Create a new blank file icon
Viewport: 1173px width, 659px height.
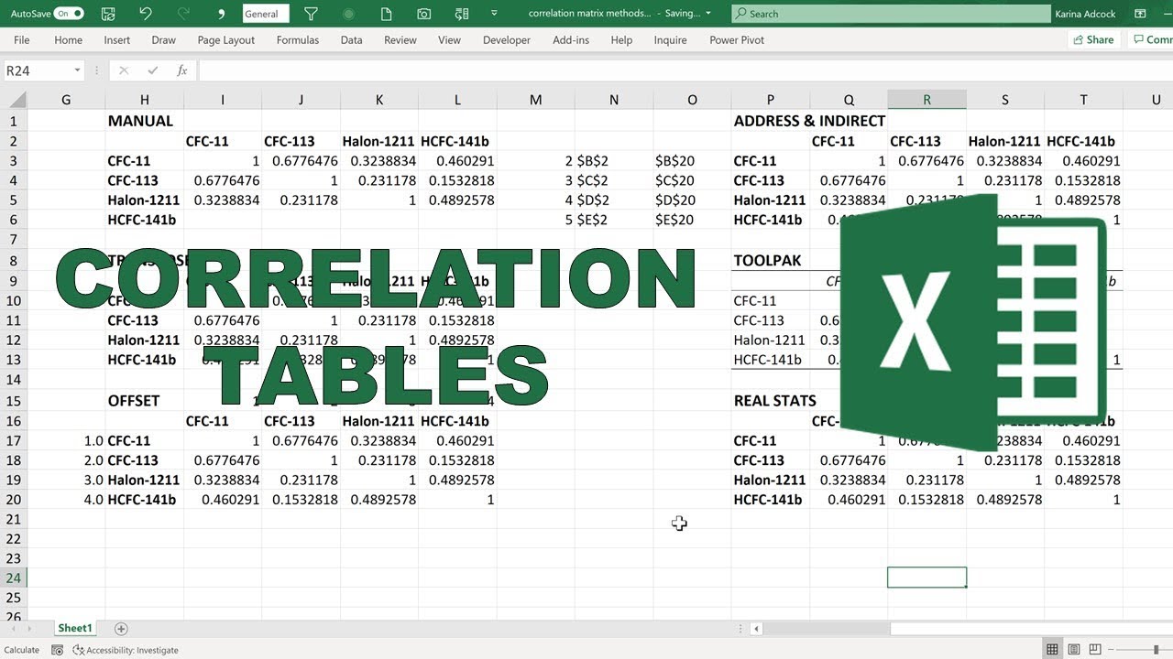[386, 14]
